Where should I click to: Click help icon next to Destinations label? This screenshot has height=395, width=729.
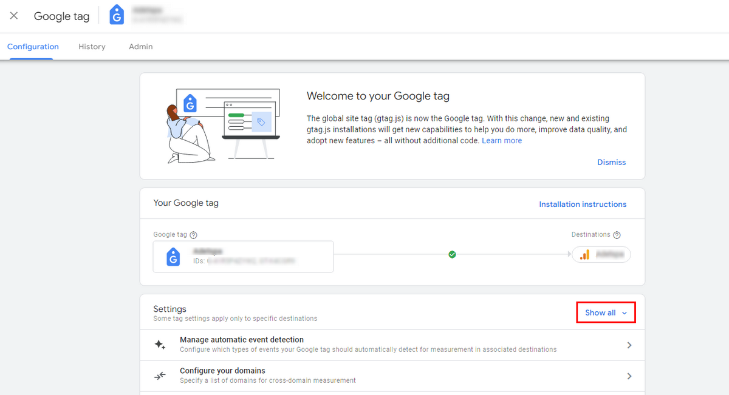click(x=617, y=235)
